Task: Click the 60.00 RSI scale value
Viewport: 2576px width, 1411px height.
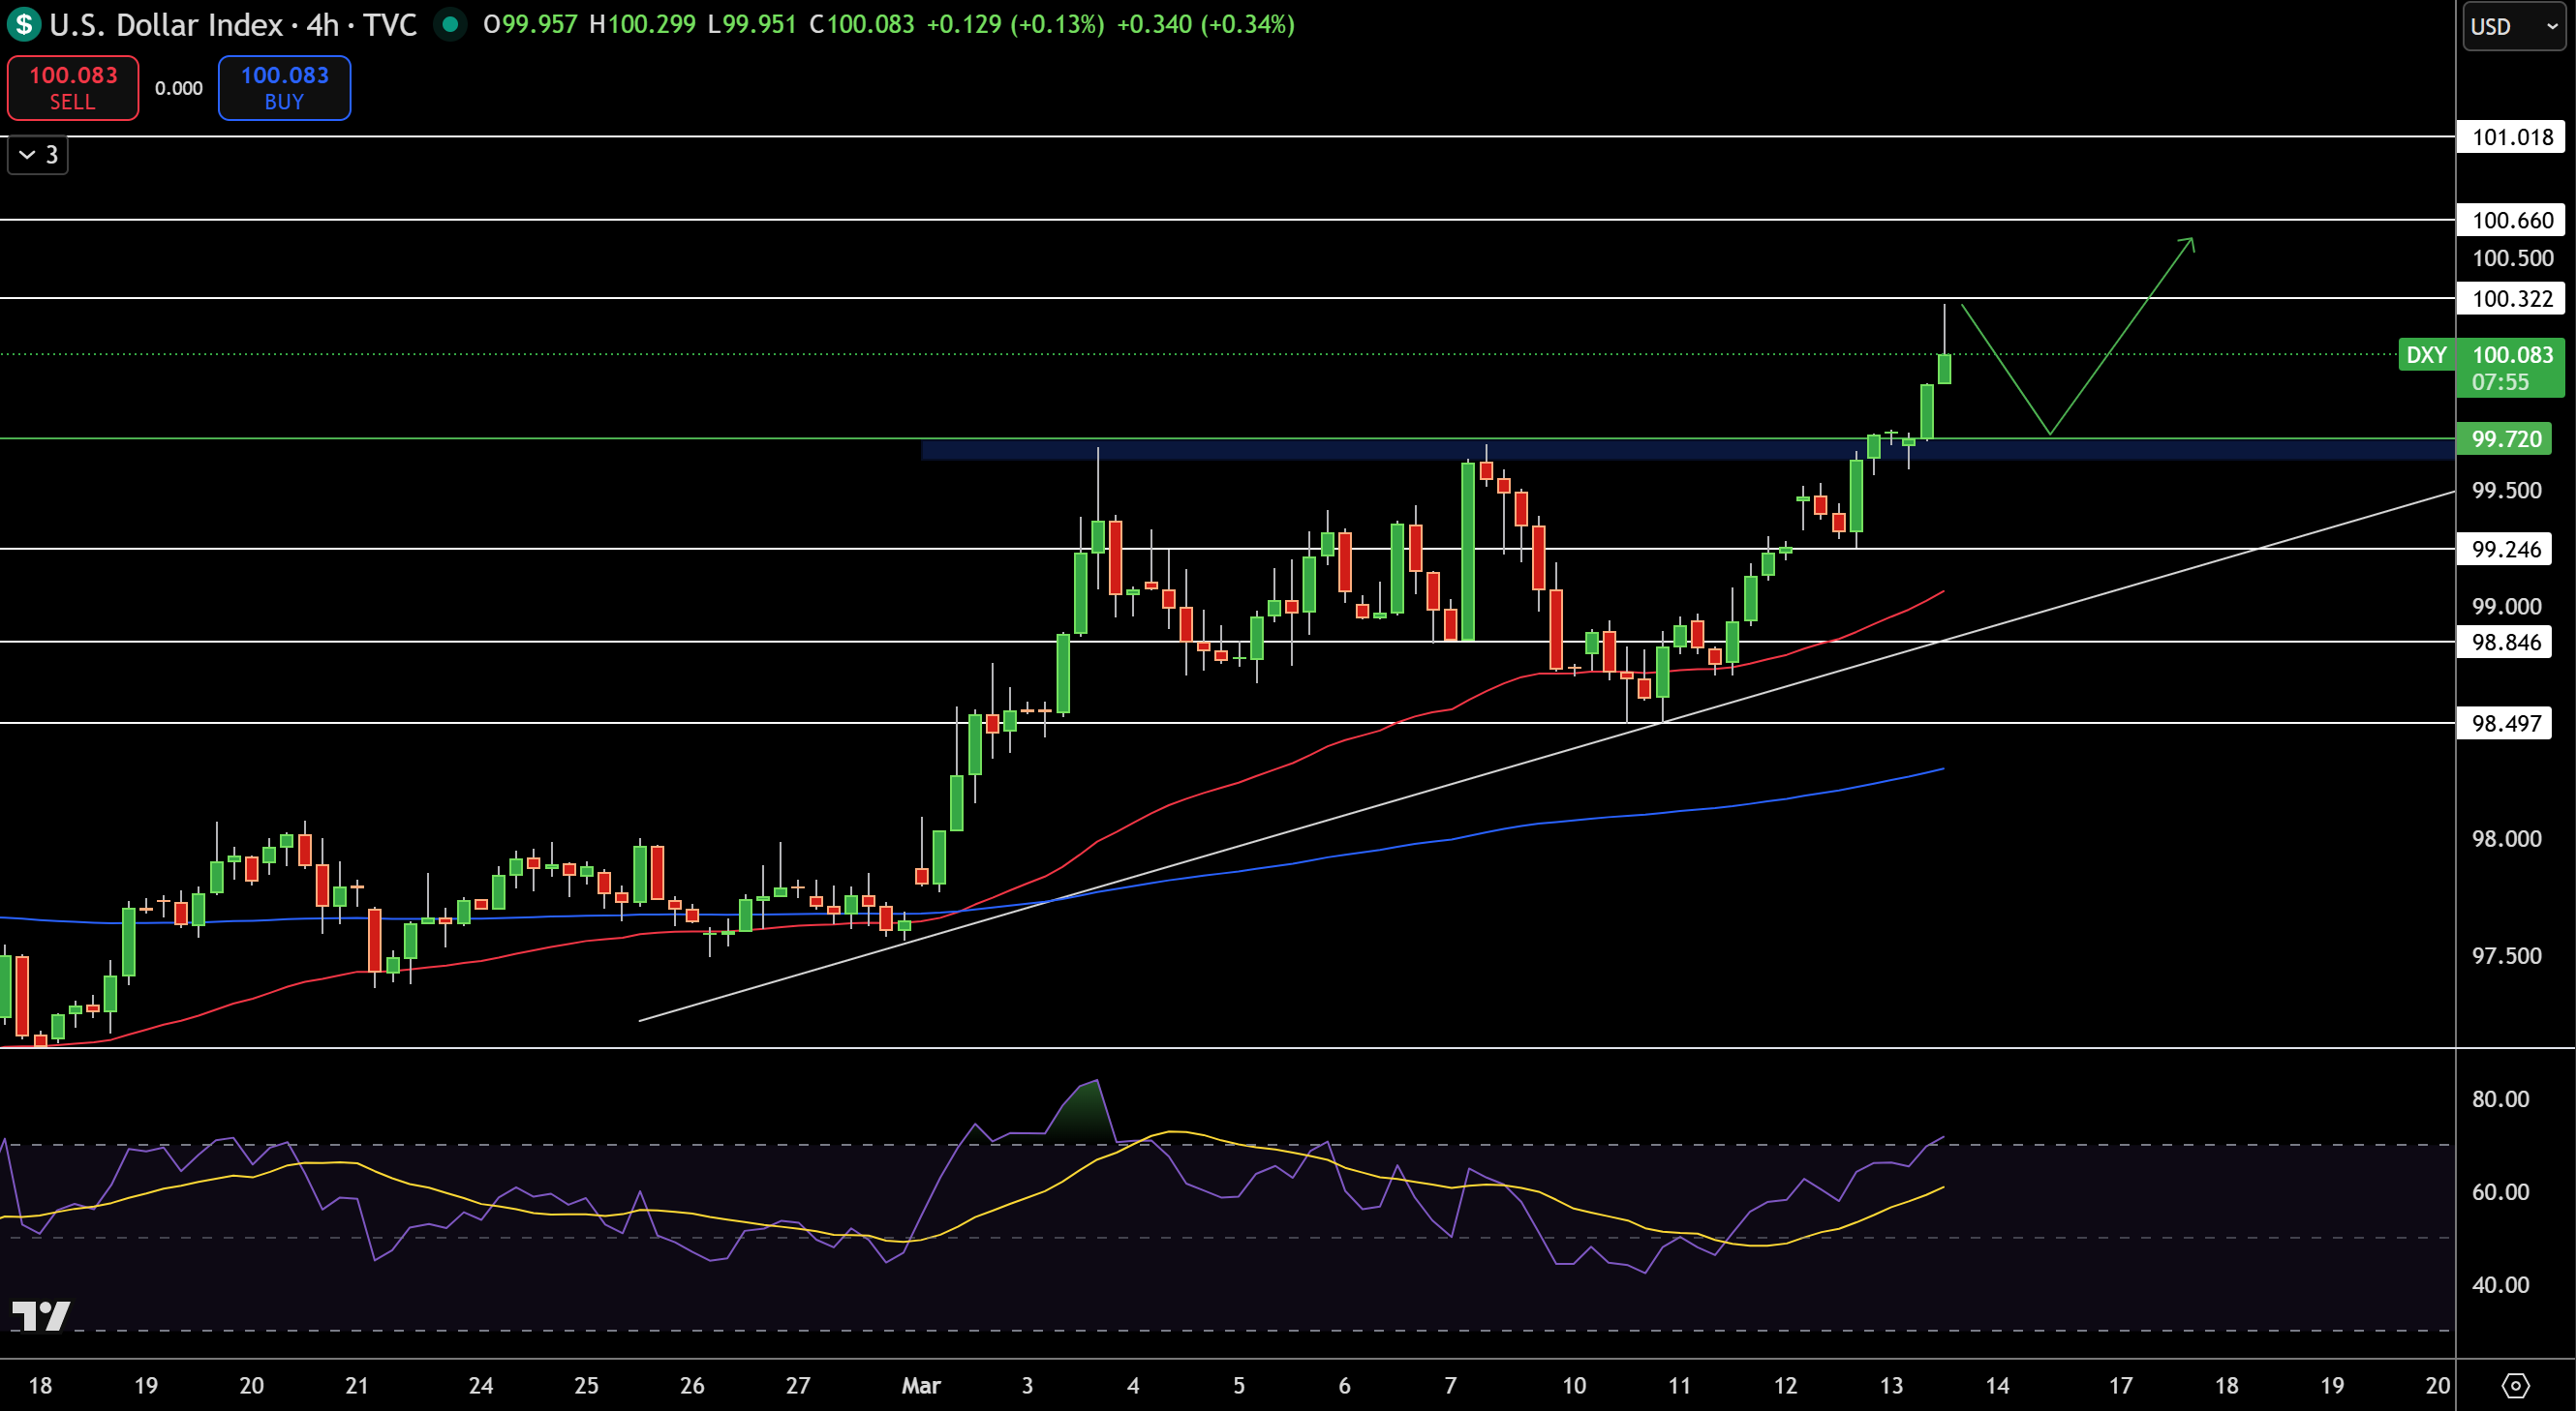Action: pos(2500,1192)
